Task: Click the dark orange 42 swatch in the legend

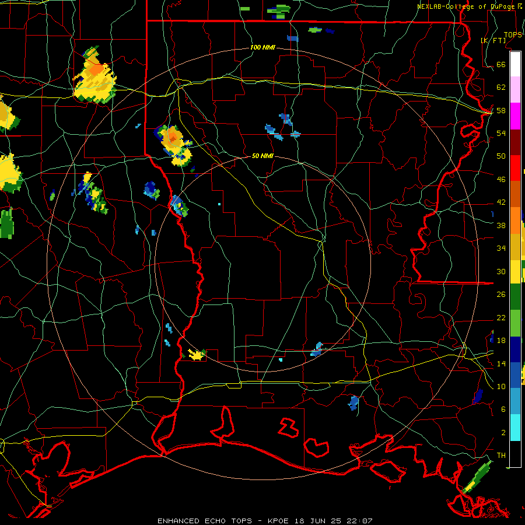Action: coord(515,194)
